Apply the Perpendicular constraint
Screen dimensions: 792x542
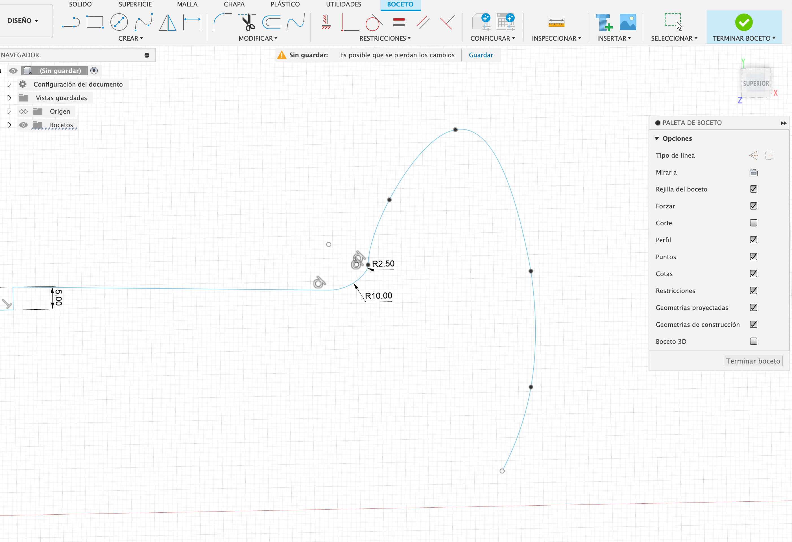(x=350, y=23)
